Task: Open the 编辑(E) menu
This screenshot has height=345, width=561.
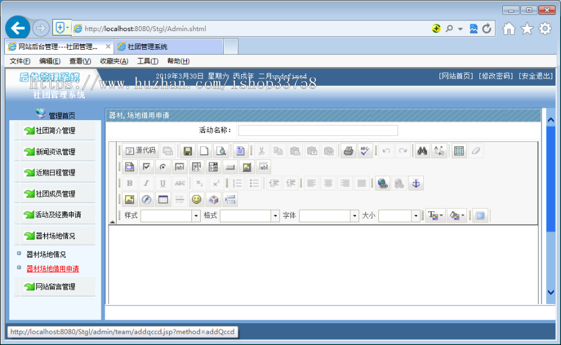Action: 50,61
